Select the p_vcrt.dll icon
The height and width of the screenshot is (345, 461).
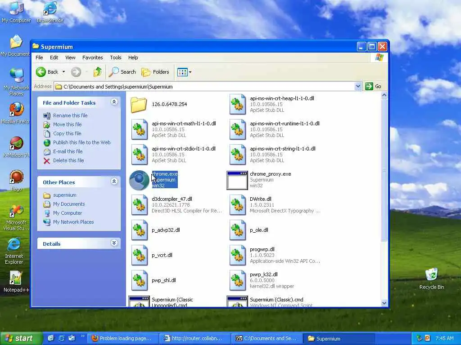tap(140, 256)
